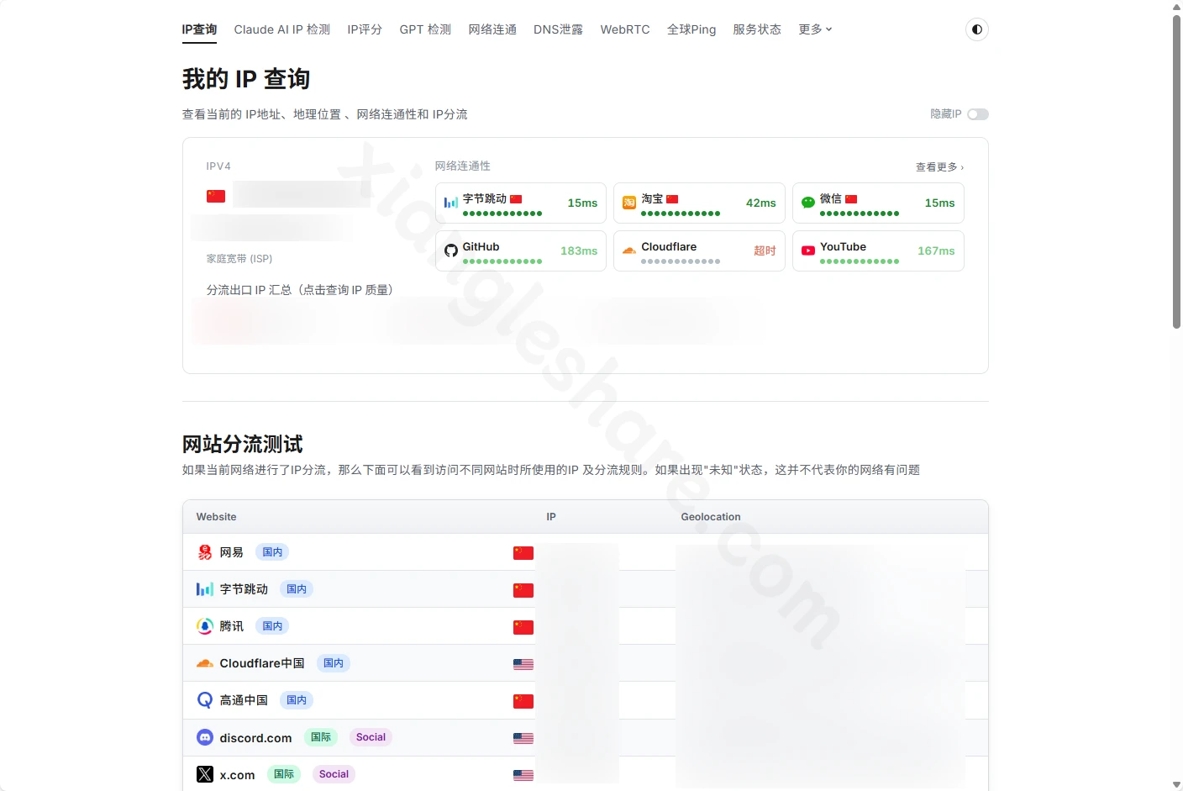
Task: Click the China flag in 腾讯 row
Action: click(x=523, y=627)
